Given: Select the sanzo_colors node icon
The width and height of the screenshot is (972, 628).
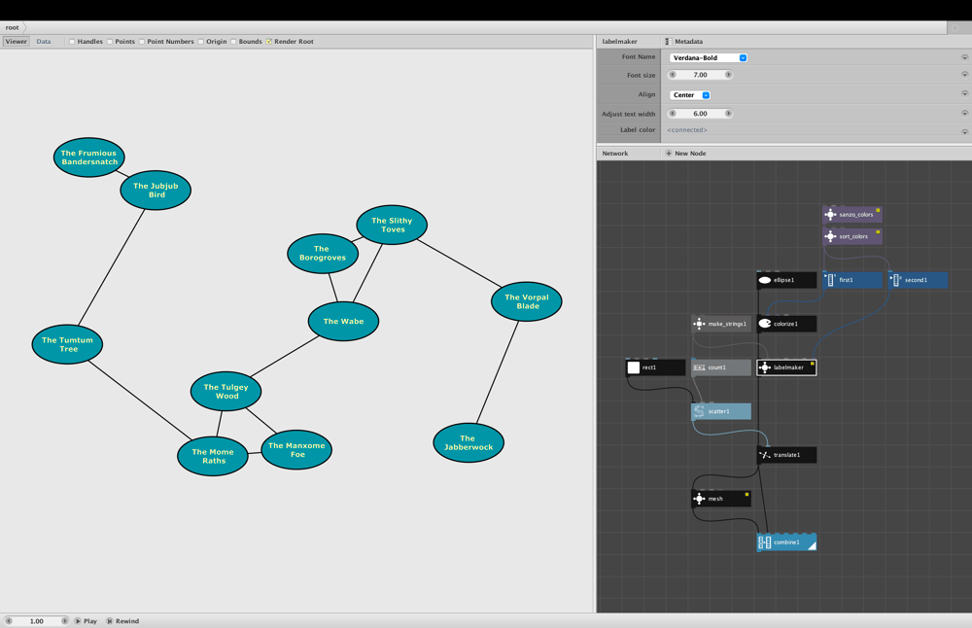Looking at the screenshot, I should [x=831, y=215].
